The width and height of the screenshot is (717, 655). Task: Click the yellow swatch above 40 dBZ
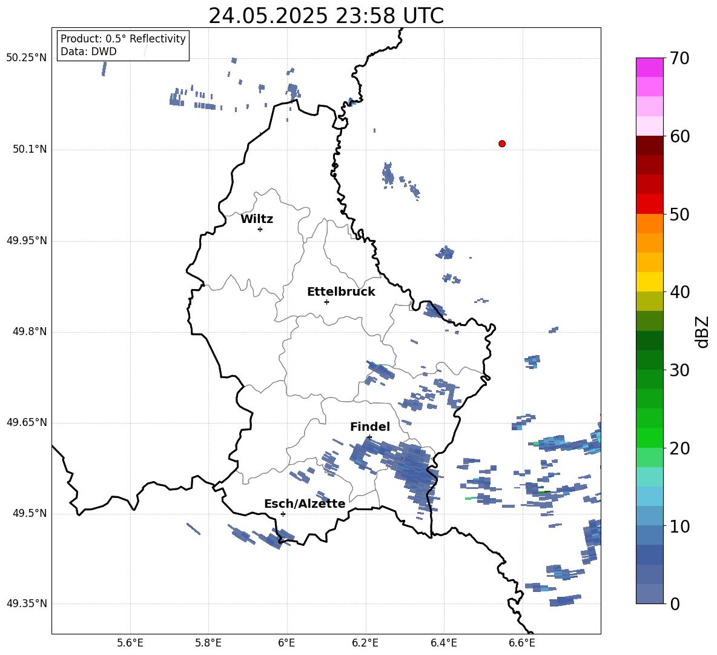tap(649, 282)
